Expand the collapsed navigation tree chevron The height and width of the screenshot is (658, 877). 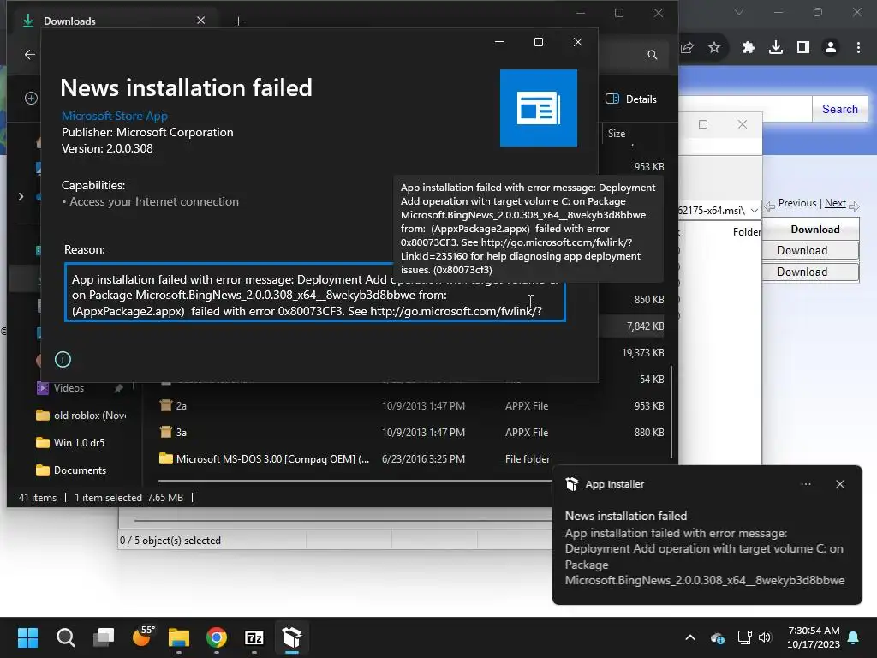pyautogui.click(x=21, y=196)
